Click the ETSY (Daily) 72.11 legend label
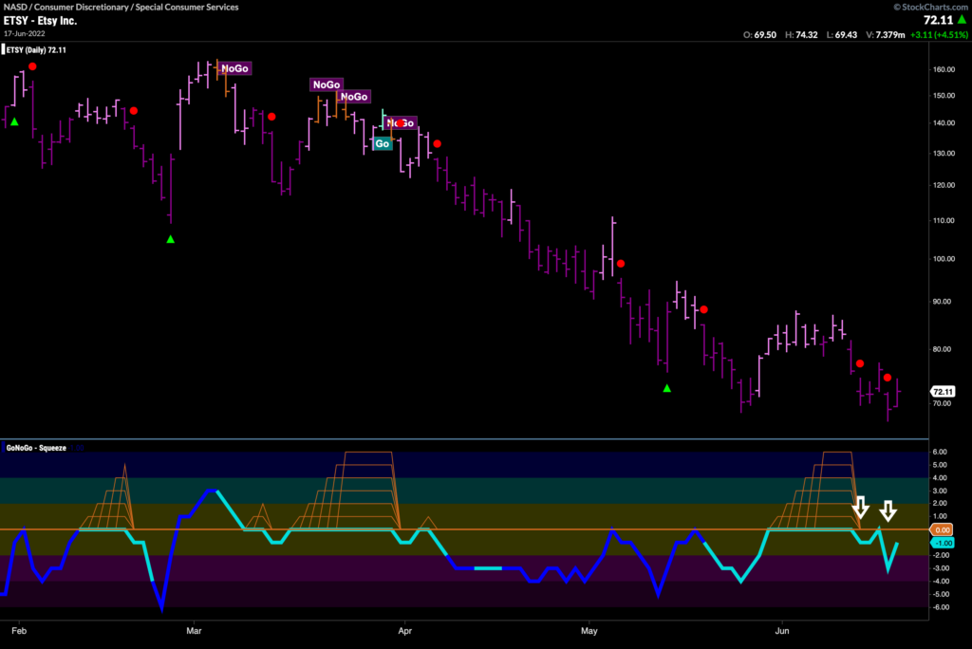This screenshot has width=972, height=649. pyautogui.click(x=36, y=50)
